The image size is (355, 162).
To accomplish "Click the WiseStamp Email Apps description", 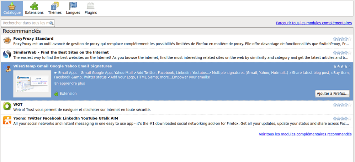I will [x=202, y=75].
